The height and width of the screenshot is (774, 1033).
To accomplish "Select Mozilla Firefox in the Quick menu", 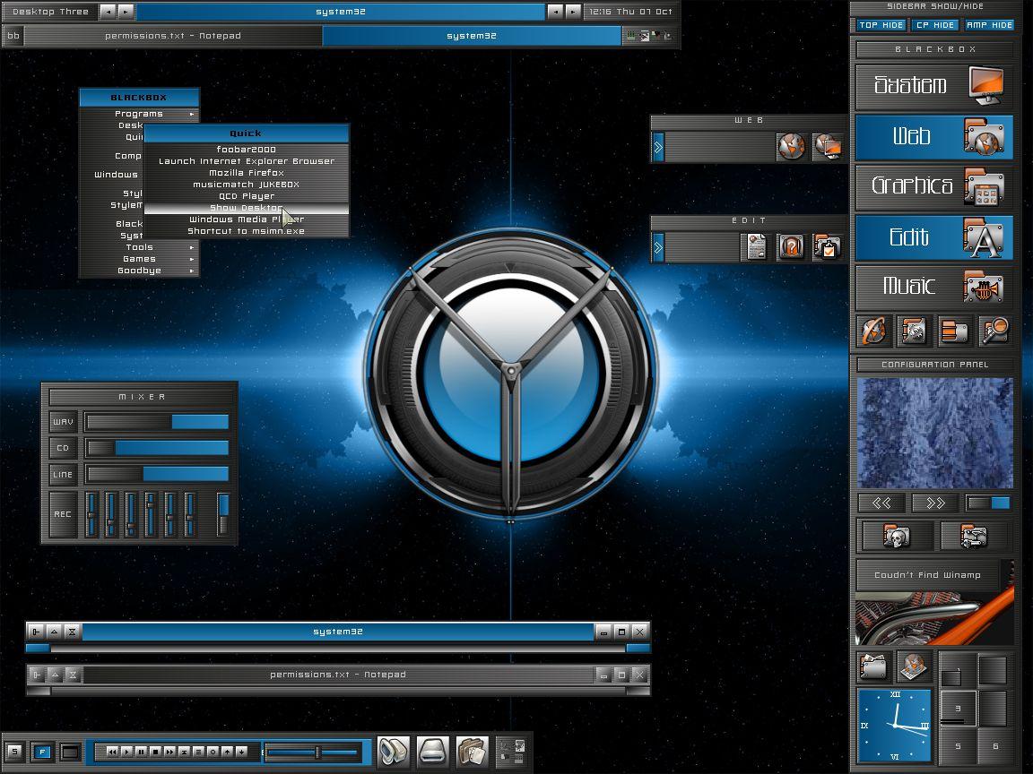I will pos(247,173).
